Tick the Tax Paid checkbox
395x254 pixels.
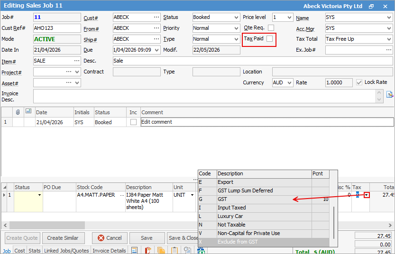pos(269,38)
